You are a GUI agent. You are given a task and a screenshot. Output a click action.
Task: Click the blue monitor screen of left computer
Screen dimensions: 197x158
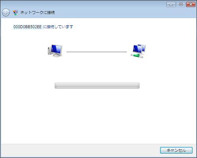coord(56,49)
